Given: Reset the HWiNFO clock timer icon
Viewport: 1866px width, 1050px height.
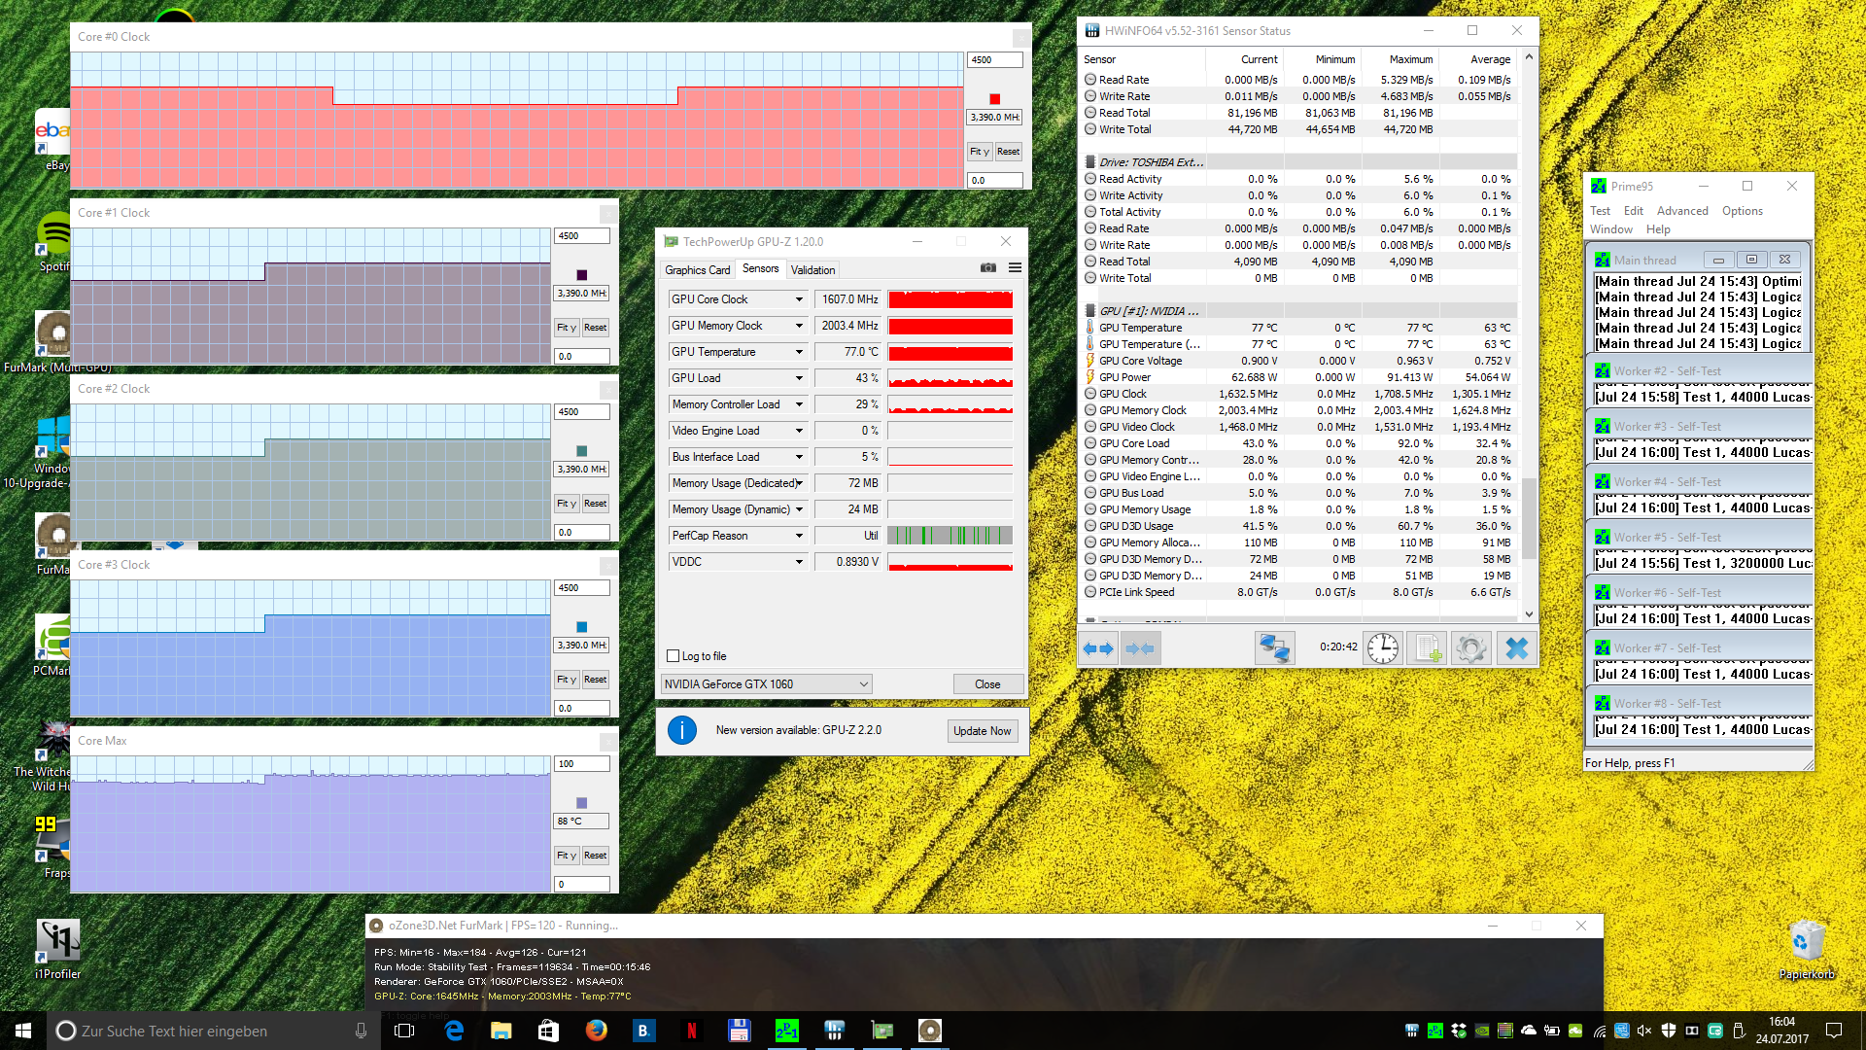Looking at the screenshot, I should [x=1382, y=648].
